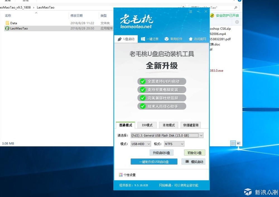Click the box icon on 常用软件
Image resolution: width=279 pixels, height=197 pixels.
[x=166, y=39]
